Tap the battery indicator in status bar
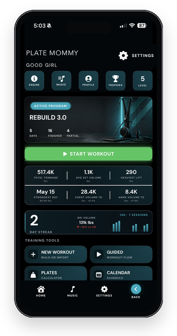177x336 pixels. point(142,26)
